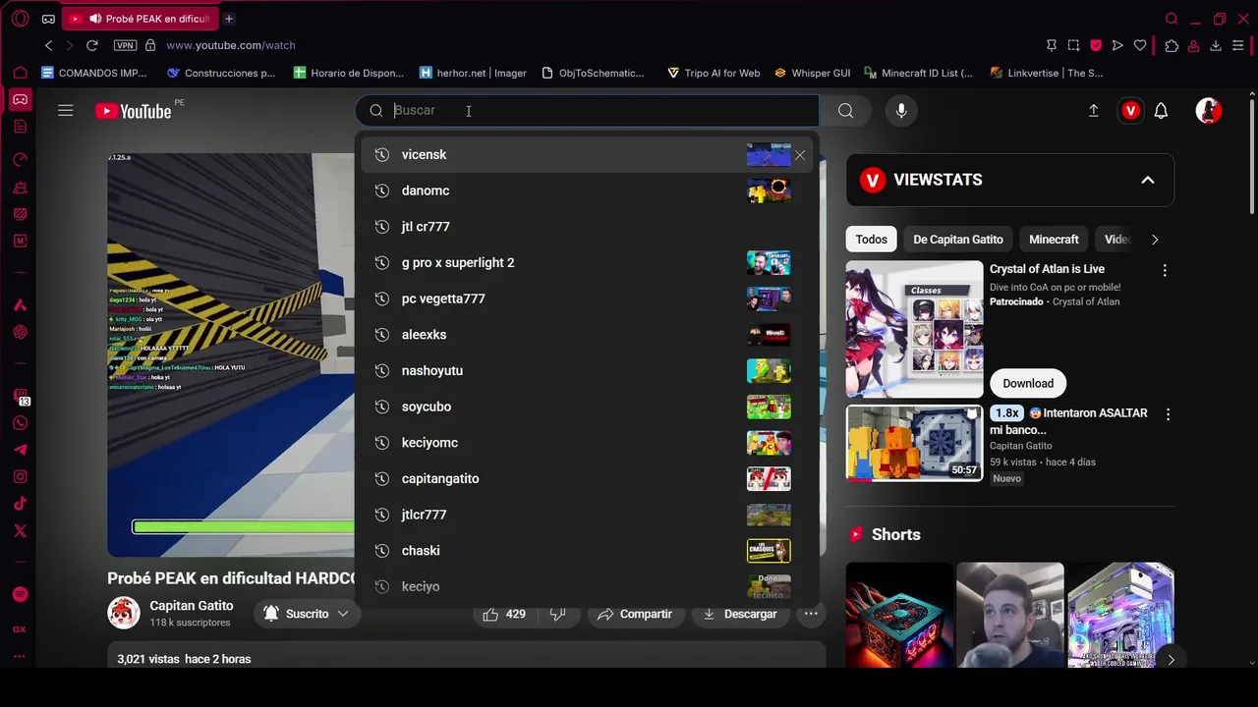This screenshot has width=1258, height=707.
Task: Choose the g pro x superlight 2 suggestion
Action: 585,262
